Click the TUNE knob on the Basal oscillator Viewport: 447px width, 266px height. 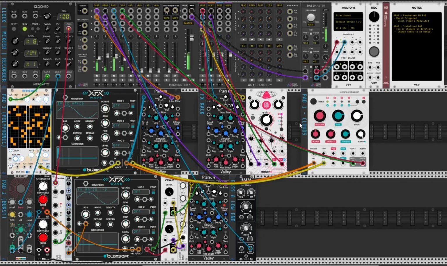point(241,192)
